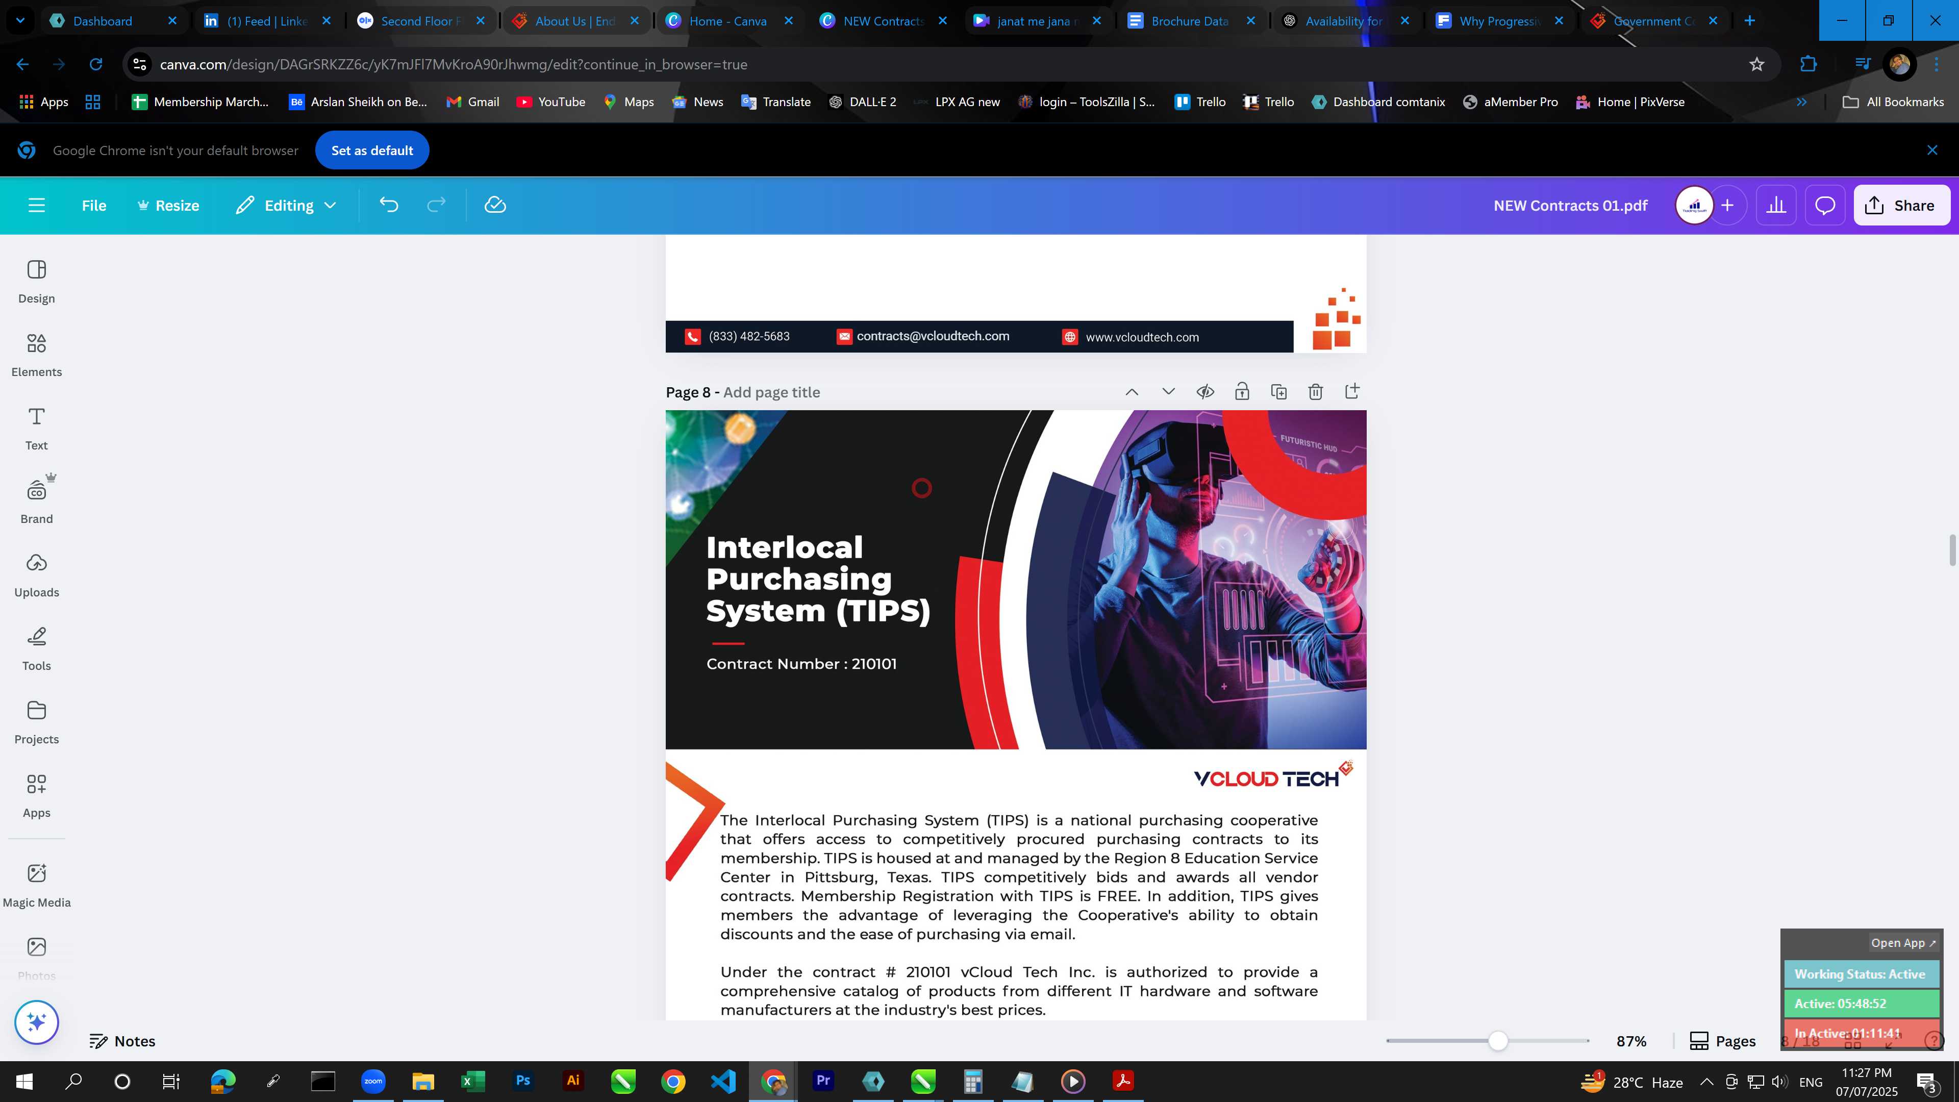Image resolution: width=1959 pixels, height=1102 pixels.
Task: Select the Interlocal Purchasing System heading text
Action: coord(818,579)
